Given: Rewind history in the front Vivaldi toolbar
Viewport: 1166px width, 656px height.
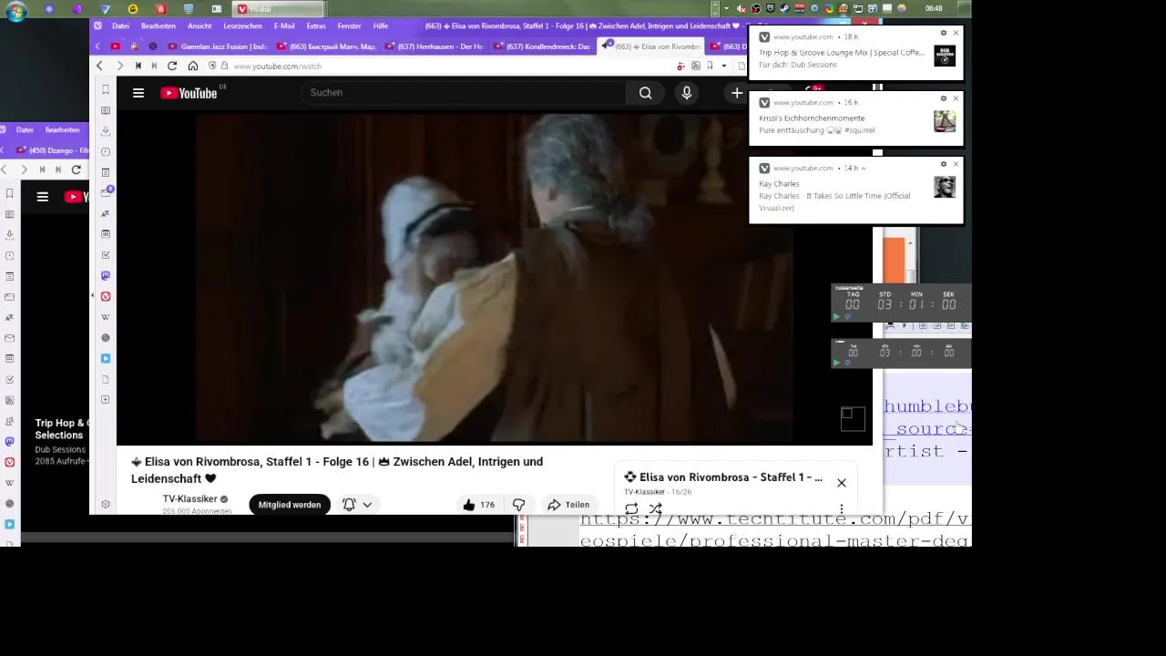Looking at the screenshot, I should click(138, 66).
